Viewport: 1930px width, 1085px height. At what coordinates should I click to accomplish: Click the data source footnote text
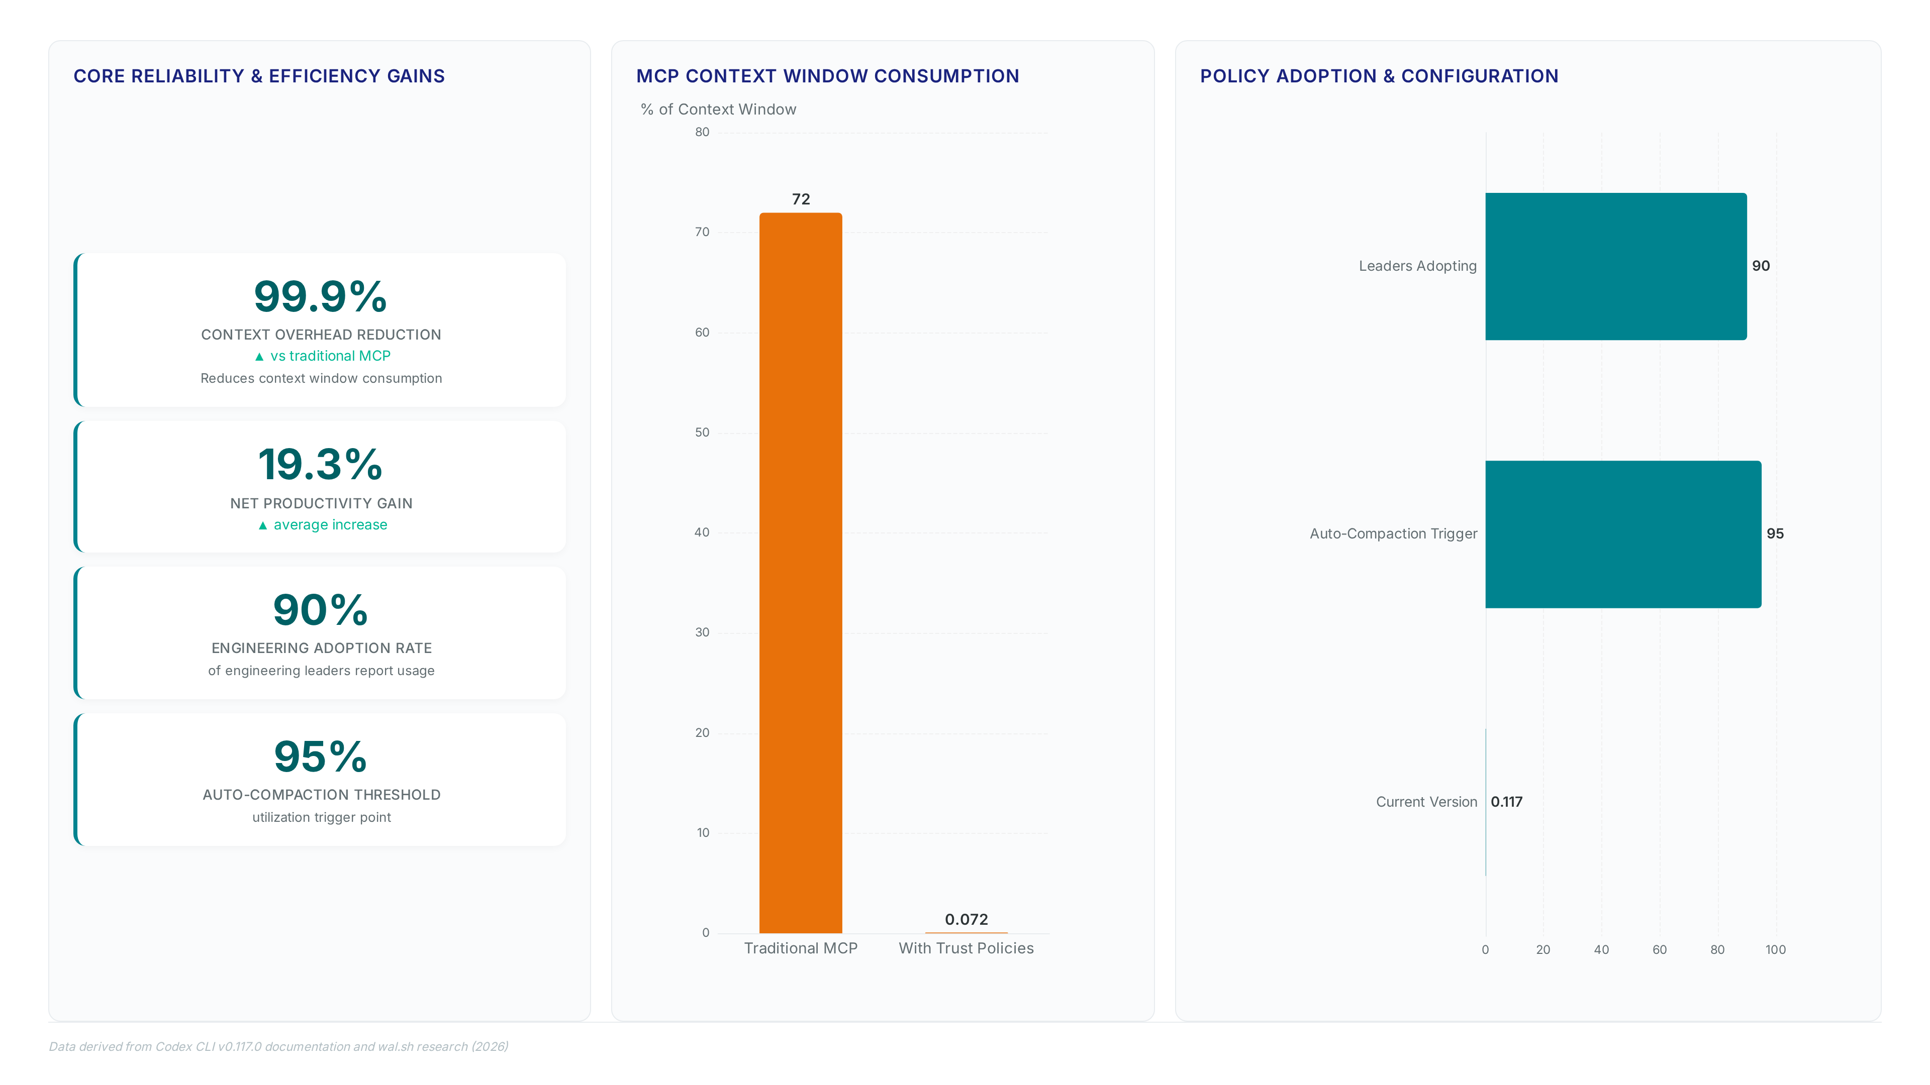pos(279,1047)
